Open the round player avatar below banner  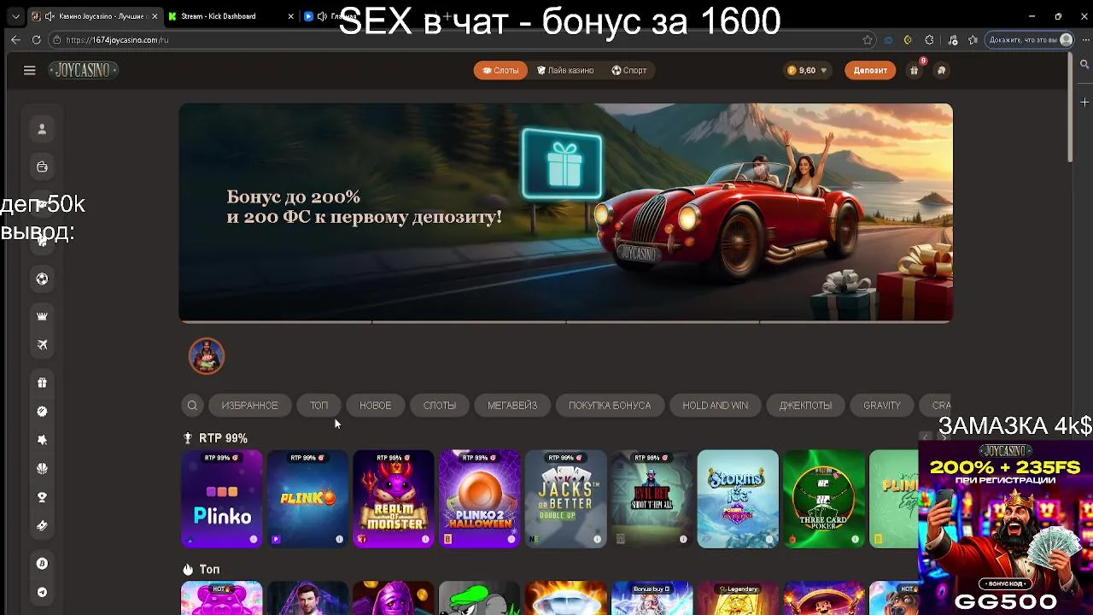(x=207, y=356)
